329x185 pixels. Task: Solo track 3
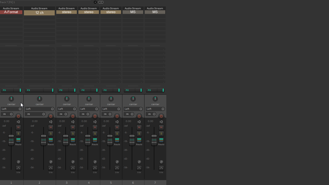pos(73,134)
